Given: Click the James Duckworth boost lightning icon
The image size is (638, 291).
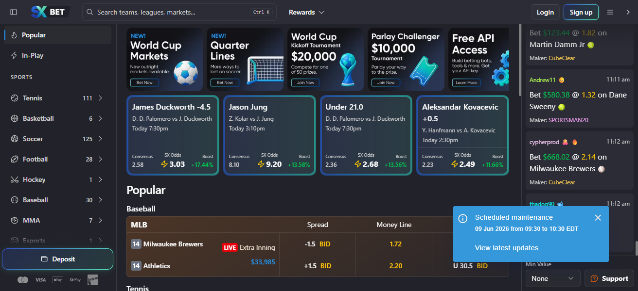Looking at the screenshot, I should click(164, 164).
